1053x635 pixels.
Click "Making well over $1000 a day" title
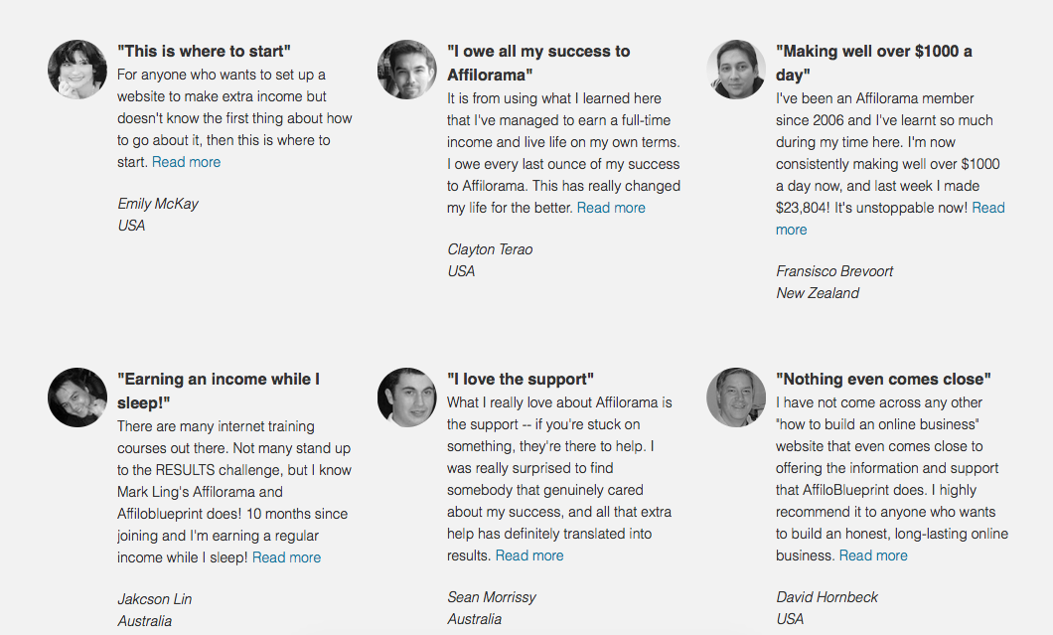(x=874, y=63)
